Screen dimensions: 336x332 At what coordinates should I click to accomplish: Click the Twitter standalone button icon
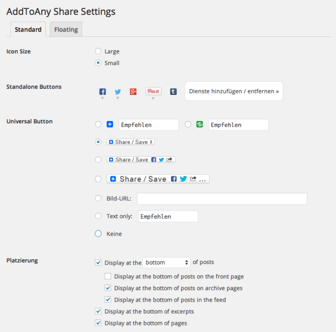point(117,92)
